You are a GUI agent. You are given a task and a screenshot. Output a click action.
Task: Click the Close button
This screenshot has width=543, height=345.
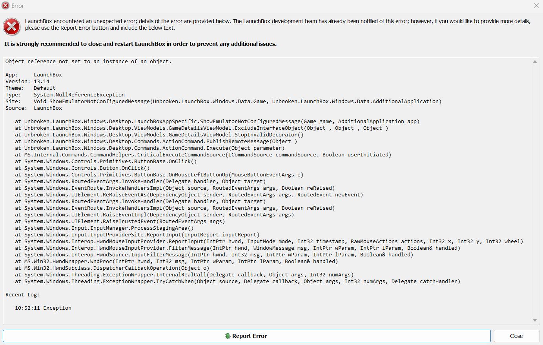point(516,336)
